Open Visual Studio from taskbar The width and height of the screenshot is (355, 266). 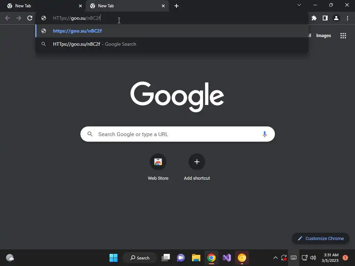click(227, 258)
